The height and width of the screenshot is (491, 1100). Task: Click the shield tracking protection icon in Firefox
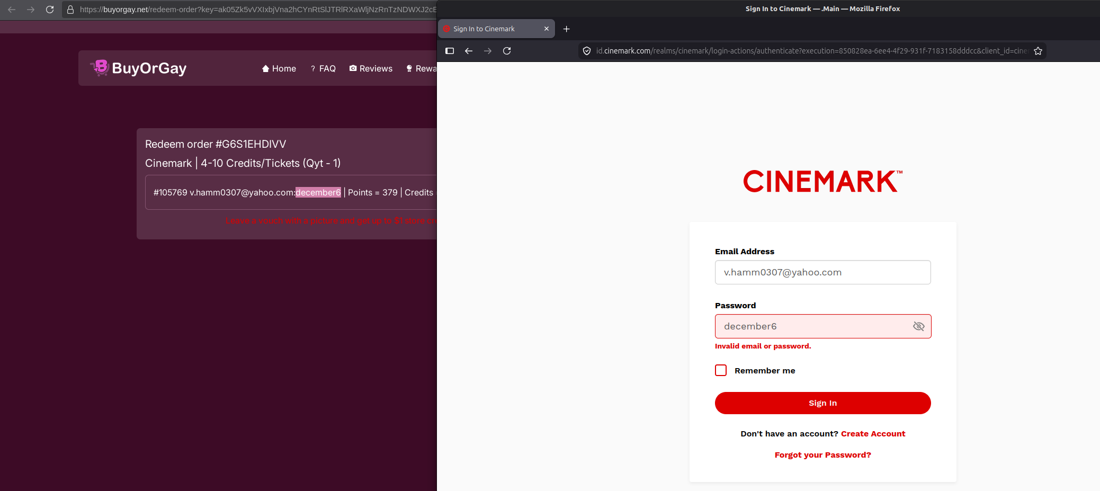click(587, 51)
